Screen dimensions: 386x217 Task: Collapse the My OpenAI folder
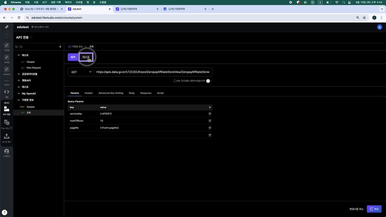(x=18, y=93)
